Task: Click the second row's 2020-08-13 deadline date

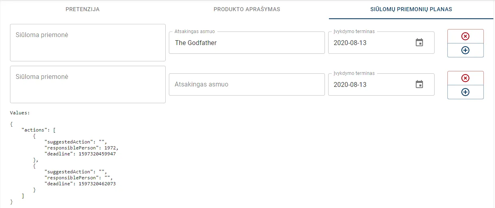Action: 350,84
